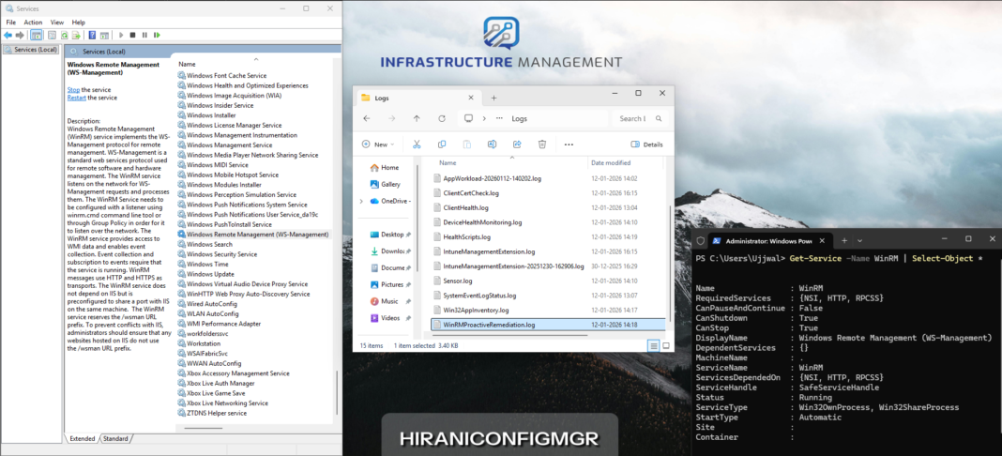Click the Stop the service link
1002x456 pixels.
(x=73, y=89)
